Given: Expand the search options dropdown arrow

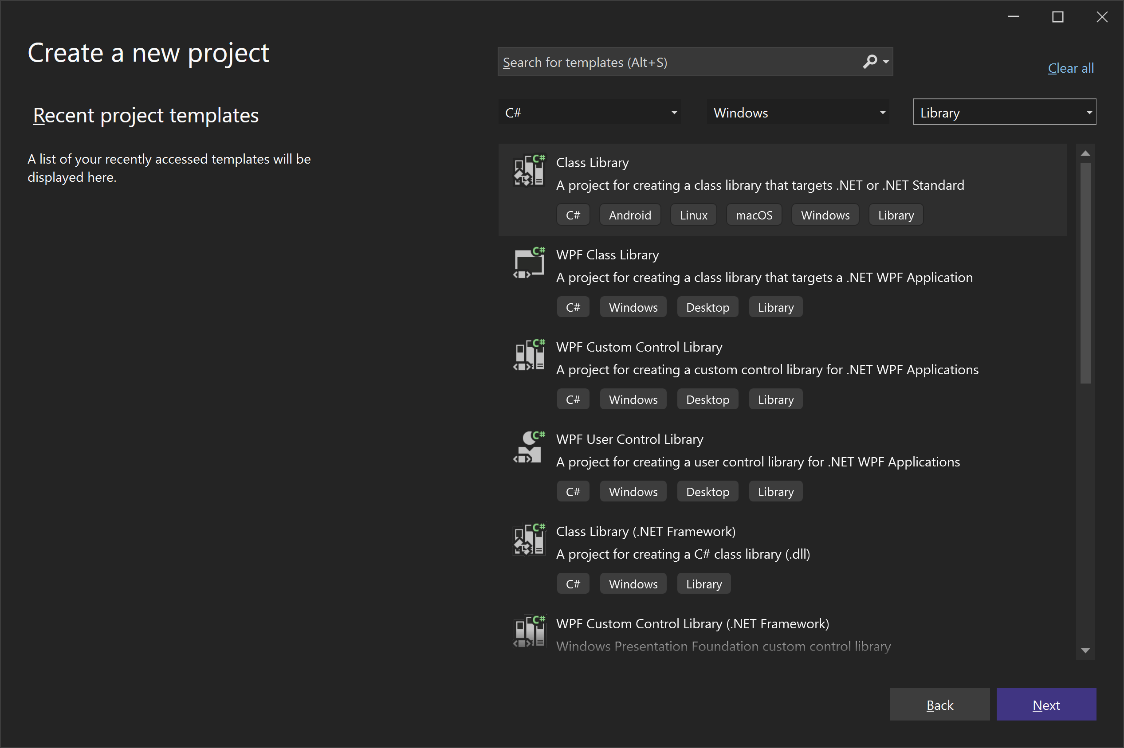Looking at the screenshot, I should tap(886, 62).
